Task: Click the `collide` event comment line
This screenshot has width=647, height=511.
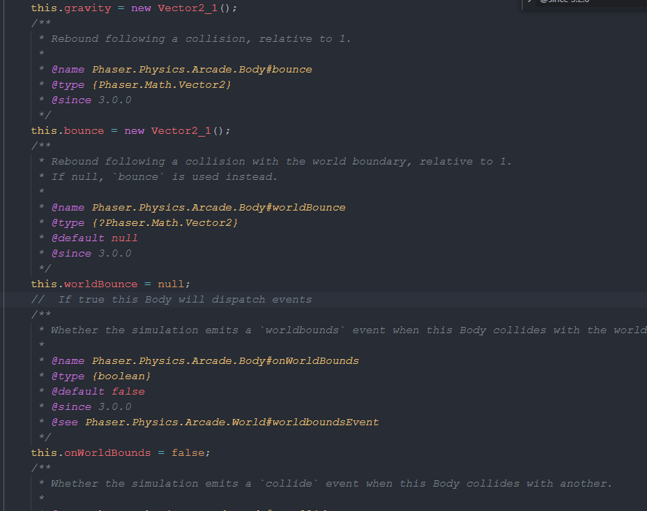Action: point(331,483)
